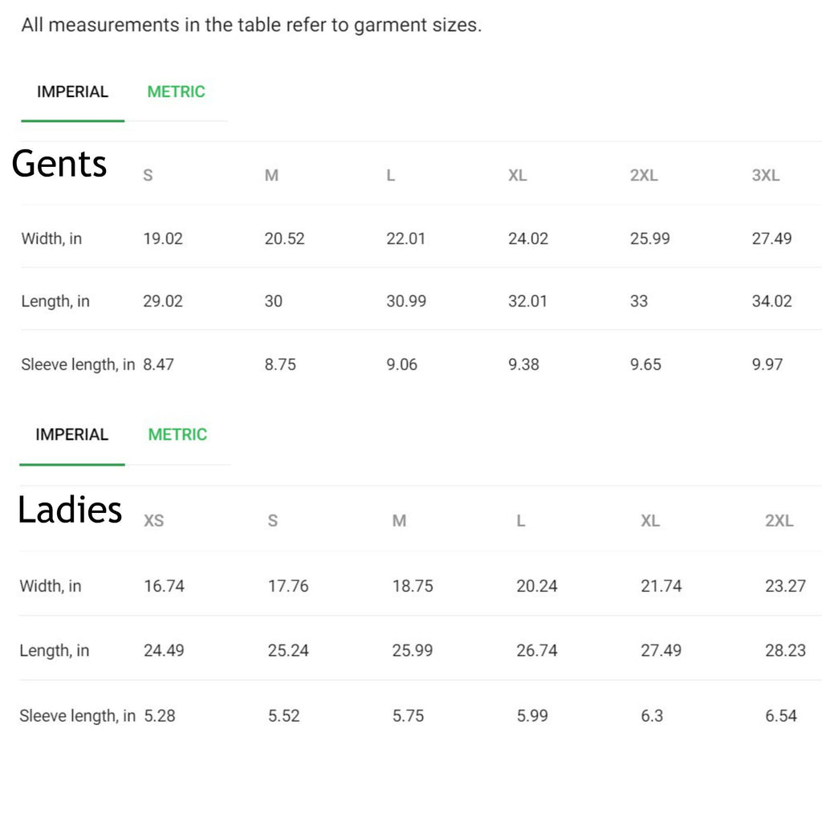
Task: Switch to the METRIC tab above Gents
Action: click(x=176, y=92)
